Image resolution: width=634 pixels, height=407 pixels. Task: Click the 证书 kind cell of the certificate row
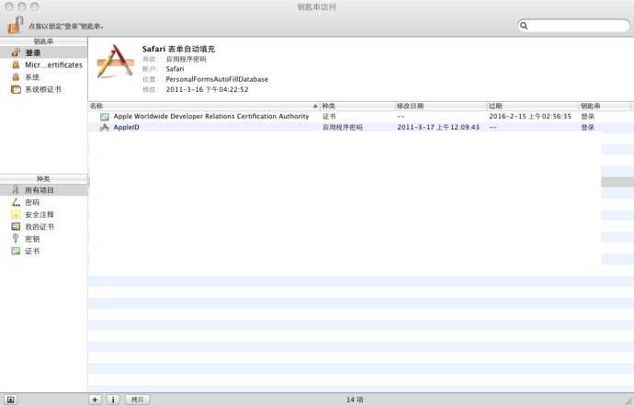point(329,117)
